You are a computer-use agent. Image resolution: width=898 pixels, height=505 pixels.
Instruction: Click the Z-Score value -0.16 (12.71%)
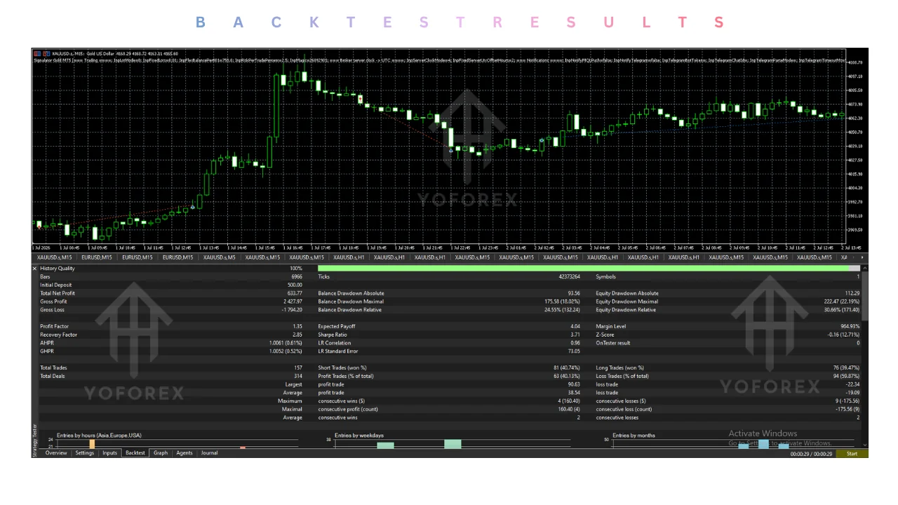point(843,335)
